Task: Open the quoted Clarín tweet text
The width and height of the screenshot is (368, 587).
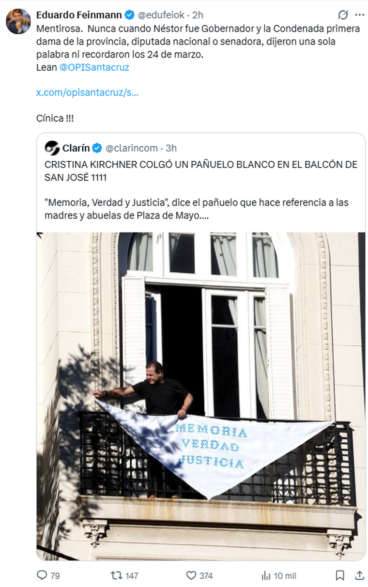Action: (200, 190)
